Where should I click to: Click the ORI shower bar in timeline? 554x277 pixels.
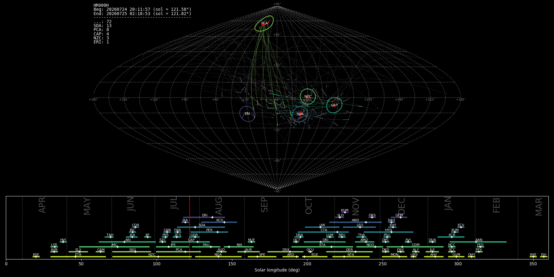click(x=325, y=242)
